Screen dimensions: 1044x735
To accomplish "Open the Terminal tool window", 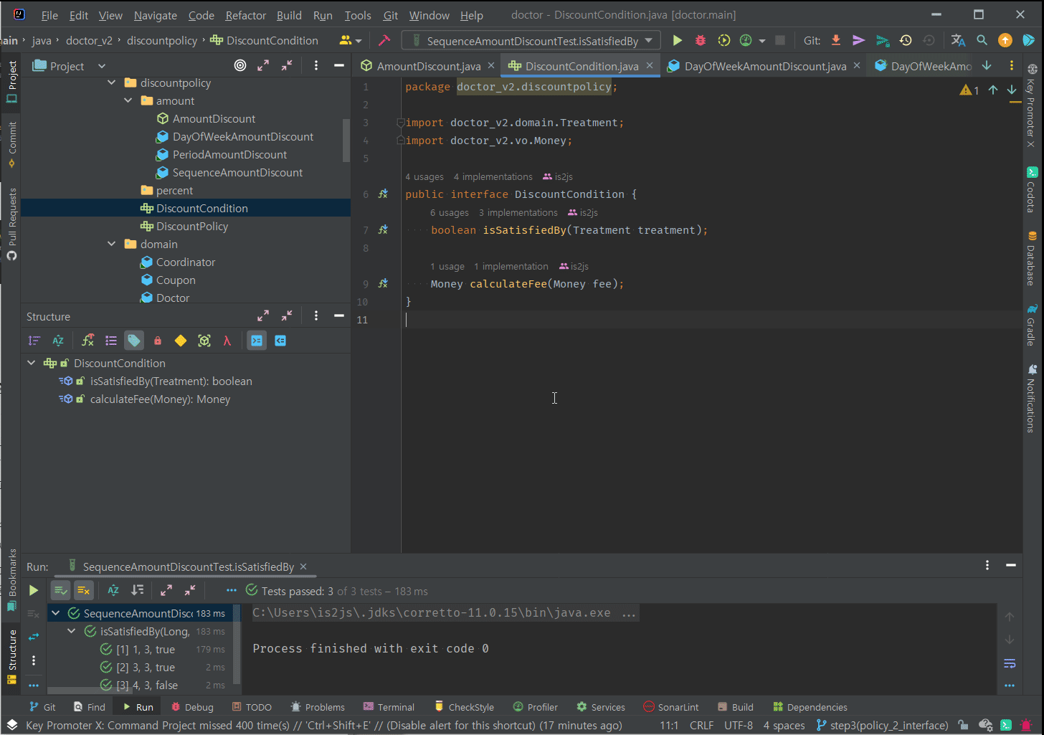I will [389, 707].
